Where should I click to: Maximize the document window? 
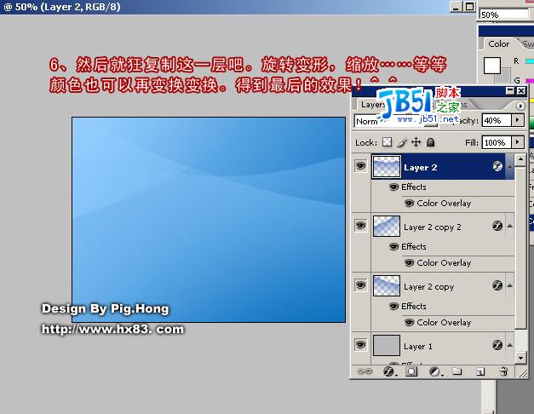point(469,7)
